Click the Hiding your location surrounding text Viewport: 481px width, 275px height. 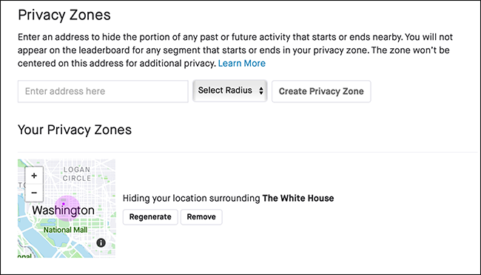pos(192,198)
